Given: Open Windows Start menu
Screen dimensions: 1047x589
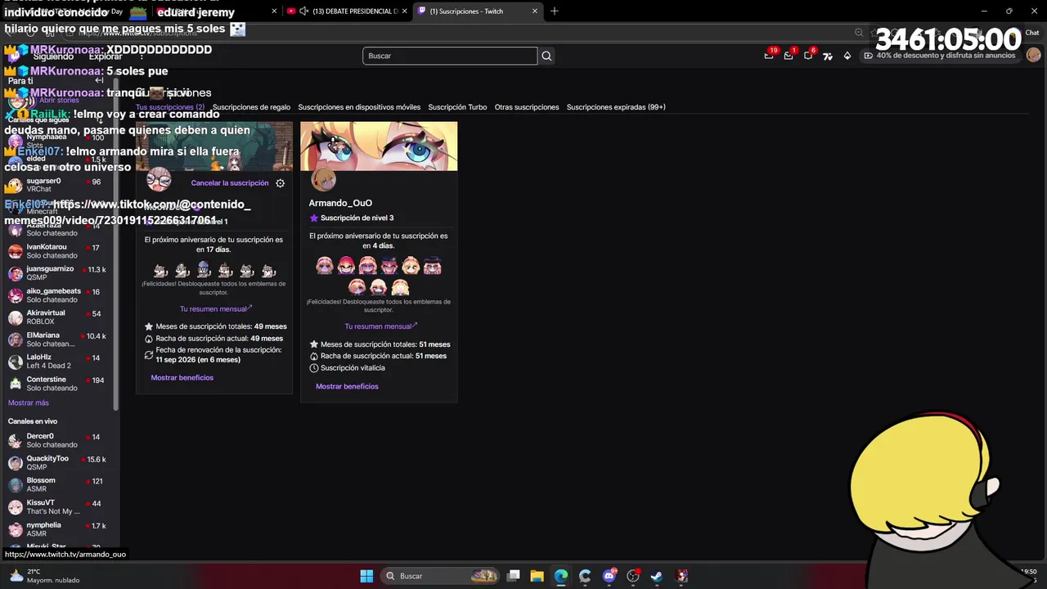Looking at the screenshot, I should [366, 576].
